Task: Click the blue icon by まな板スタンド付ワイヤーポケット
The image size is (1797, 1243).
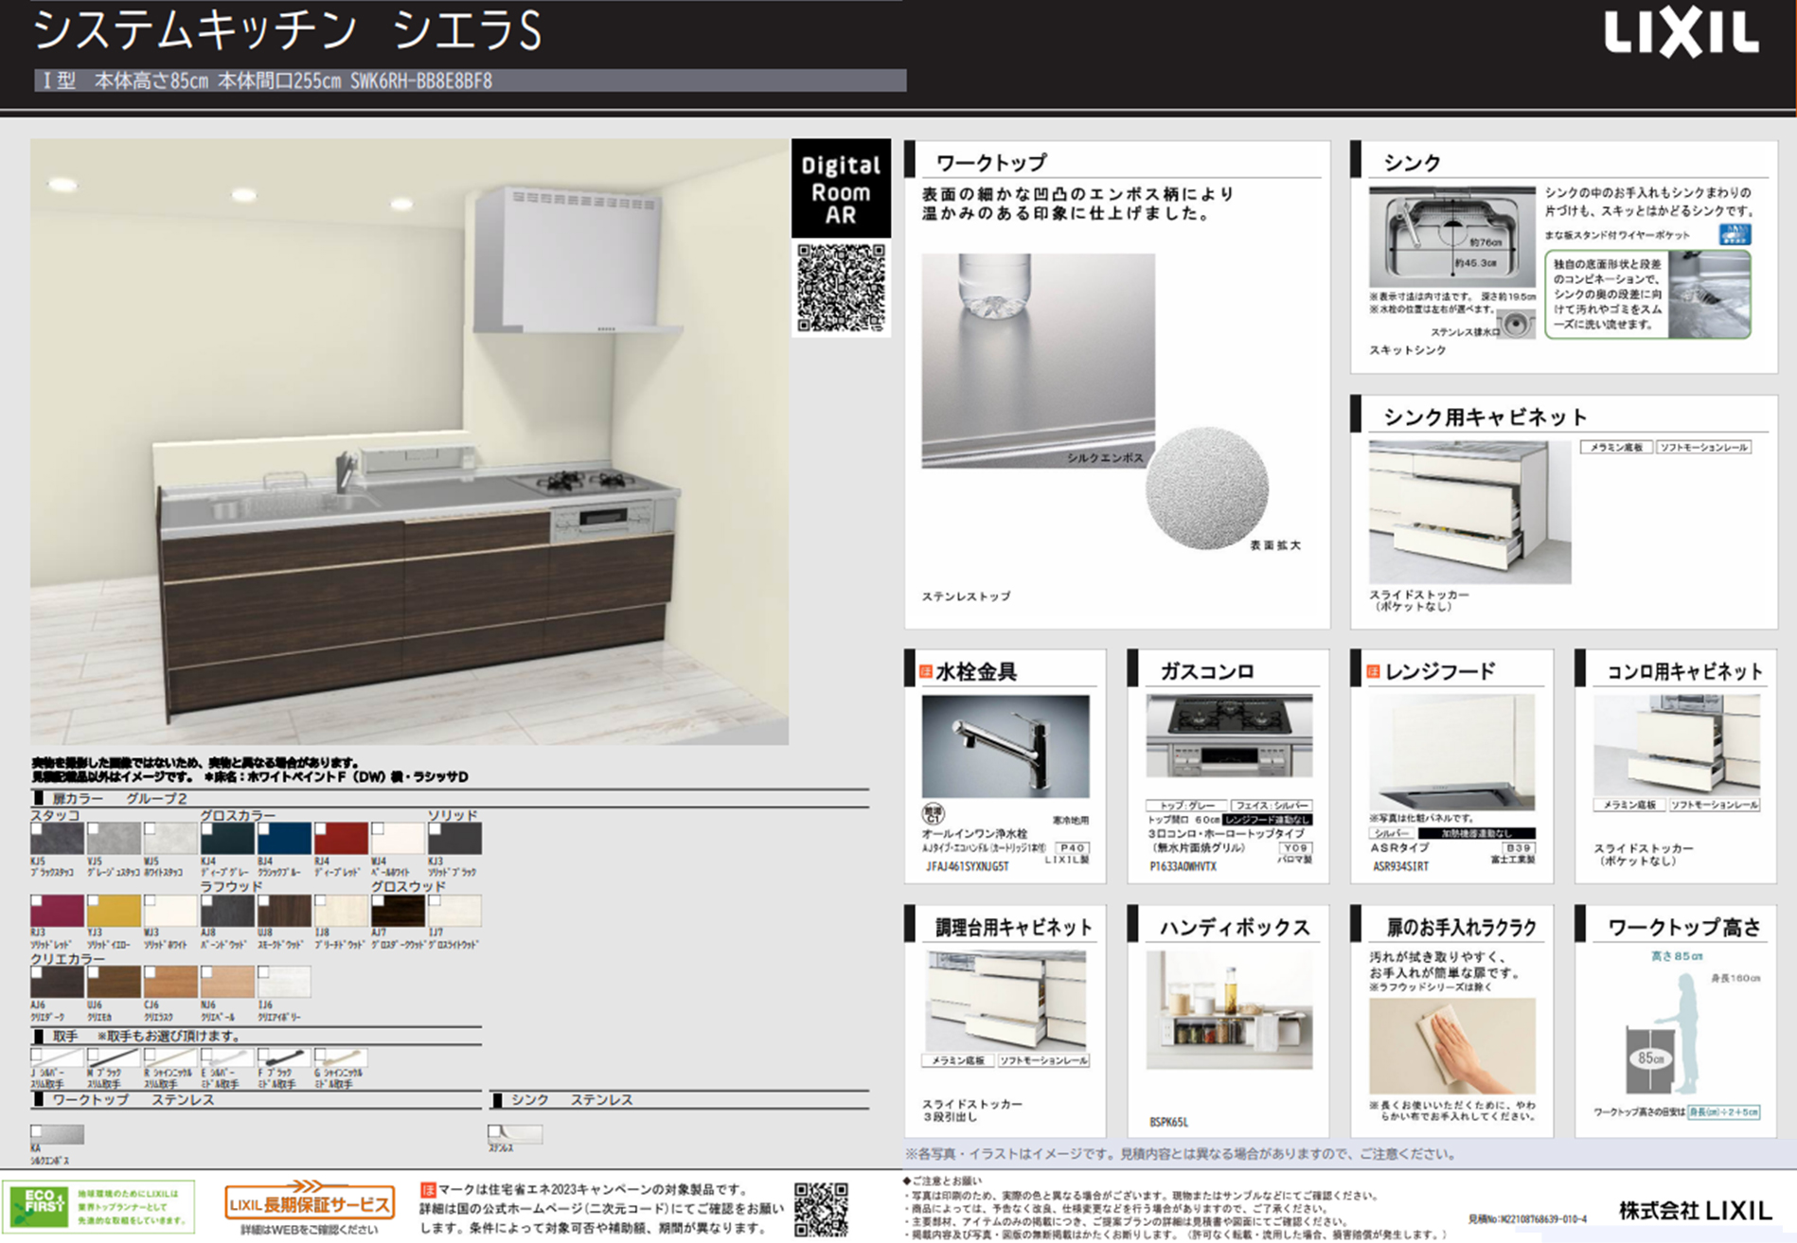Action: 1735,234
